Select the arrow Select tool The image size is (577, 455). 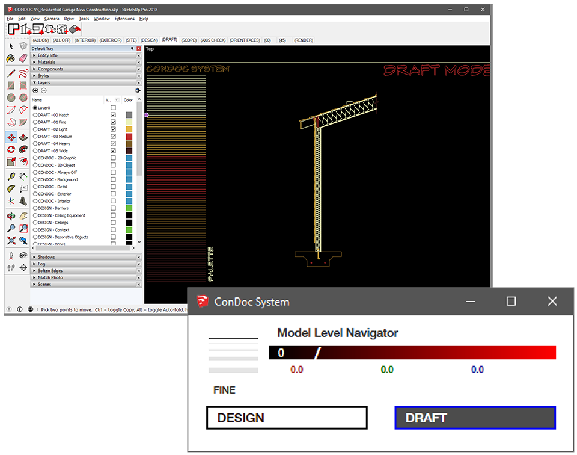coord(11,46)
